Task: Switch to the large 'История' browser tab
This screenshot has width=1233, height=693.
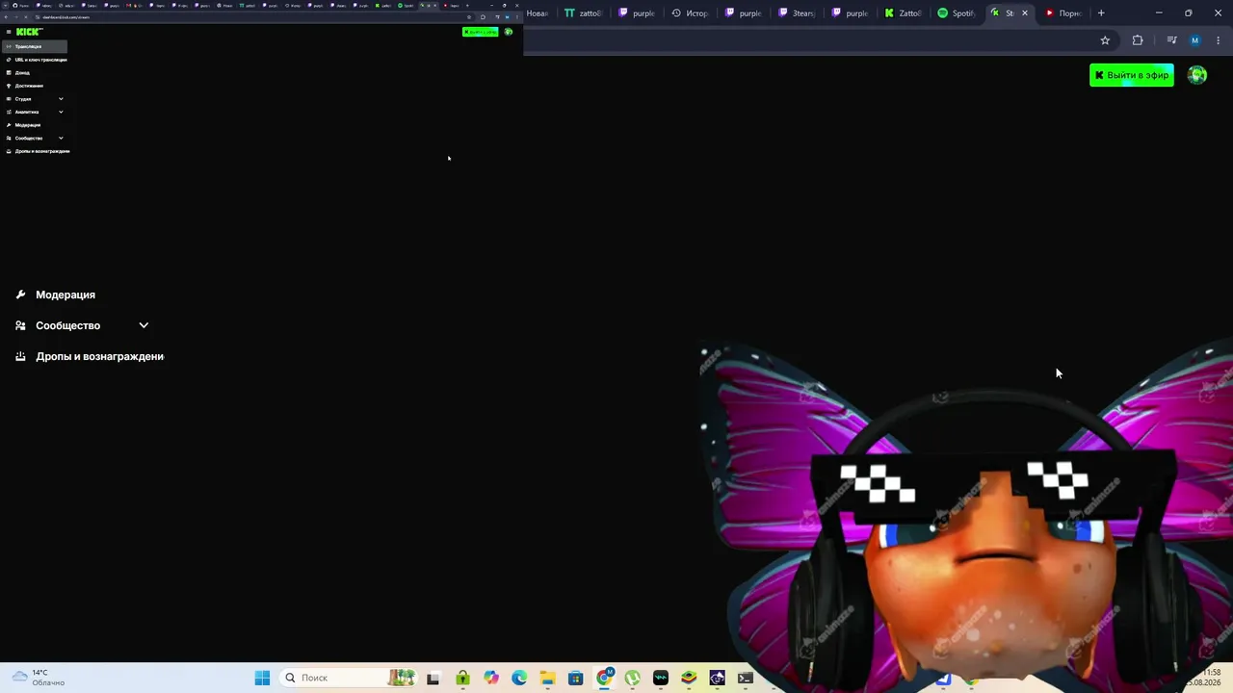Action: 690,13
